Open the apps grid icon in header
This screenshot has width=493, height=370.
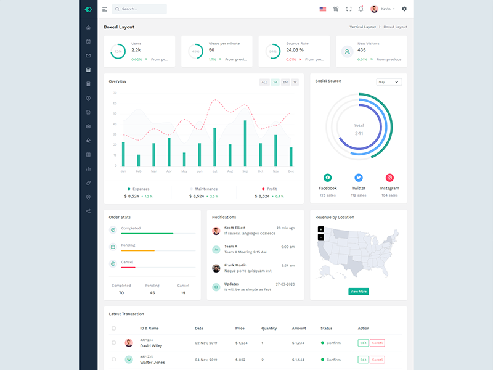(x=336, y=9)
